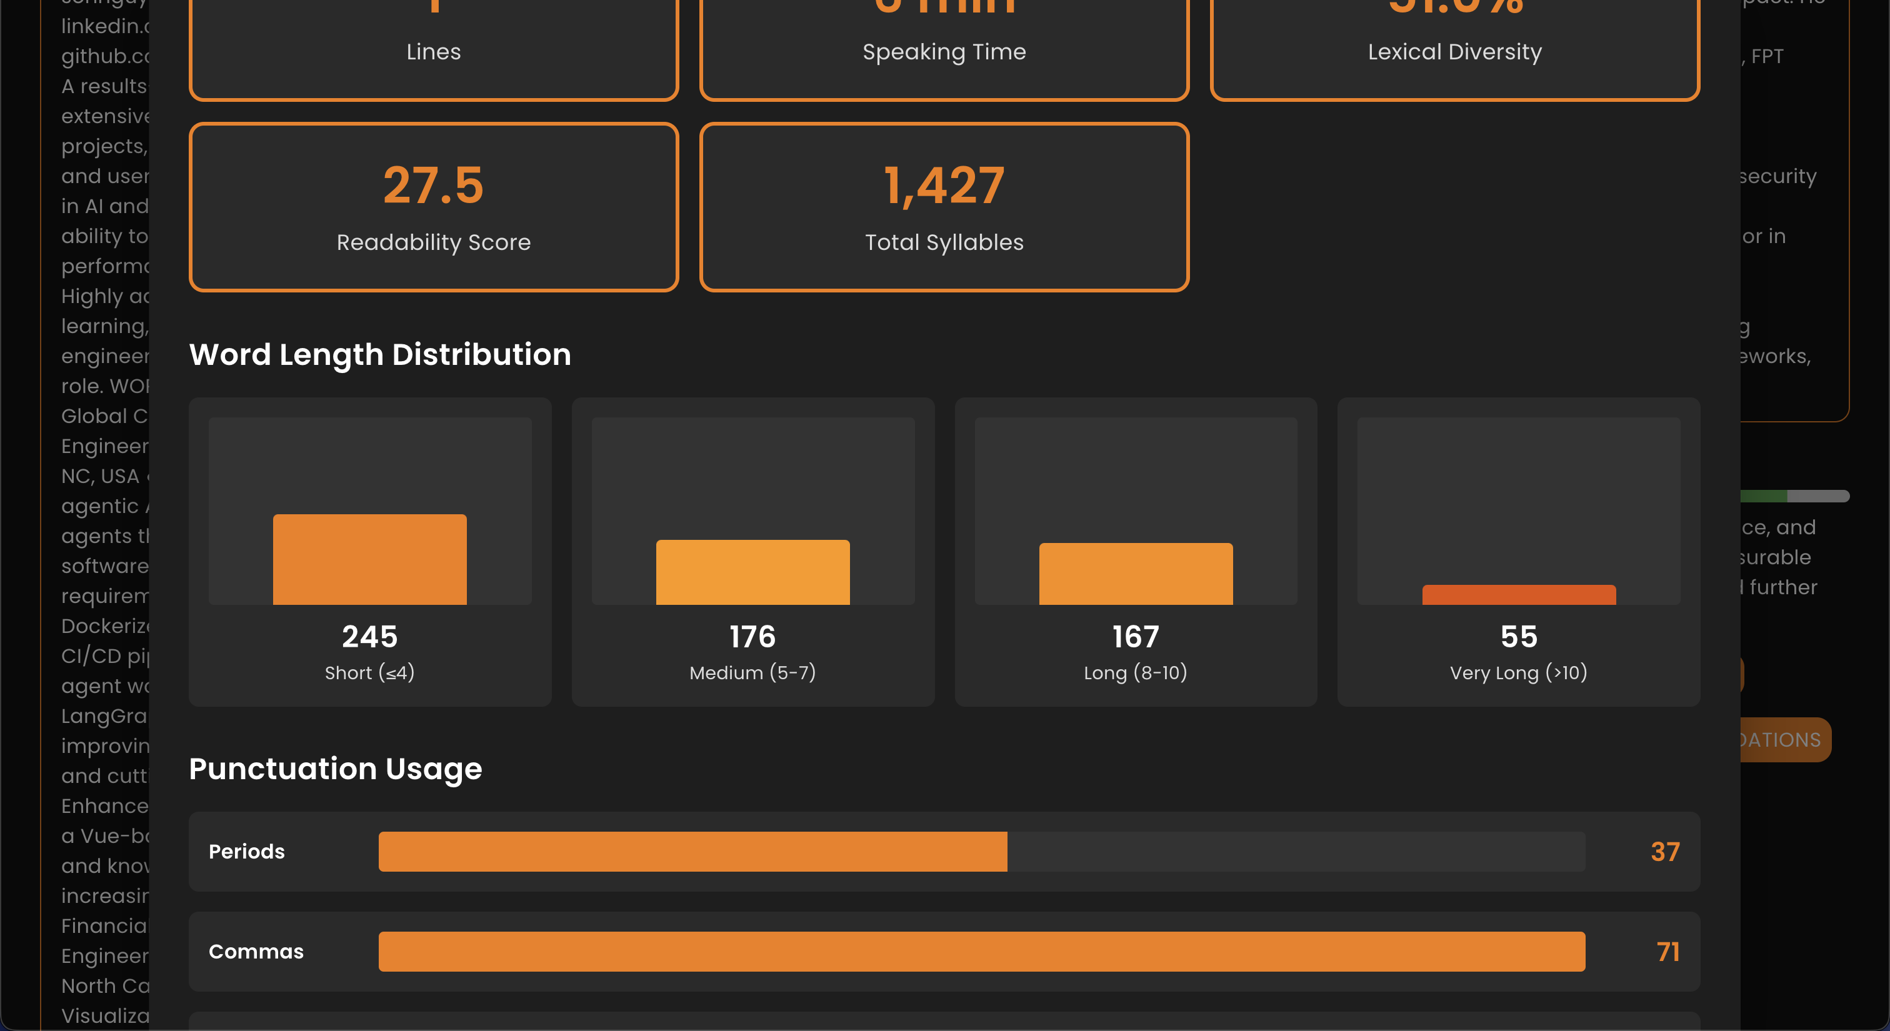Select the Readability Score card
The image size is (1890, 1031).
[433, 207]
